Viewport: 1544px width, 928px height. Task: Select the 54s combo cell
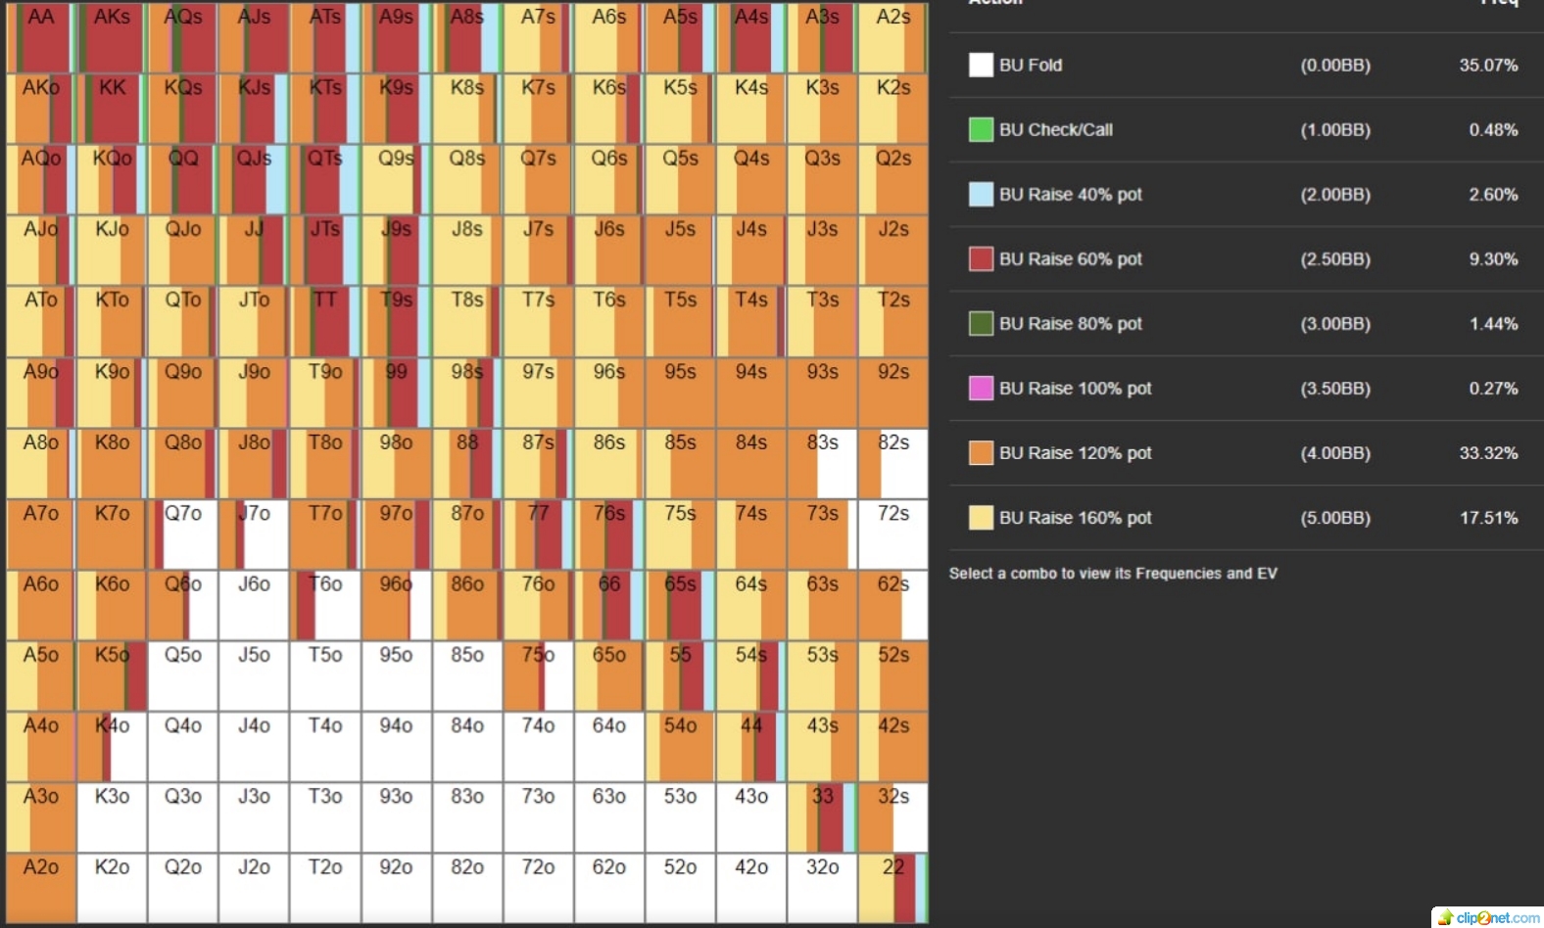tap(751, 675)
